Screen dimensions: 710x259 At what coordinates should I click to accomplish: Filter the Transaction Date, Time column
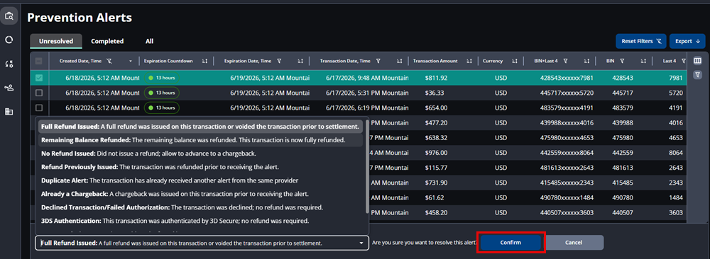tap(378, 61)
